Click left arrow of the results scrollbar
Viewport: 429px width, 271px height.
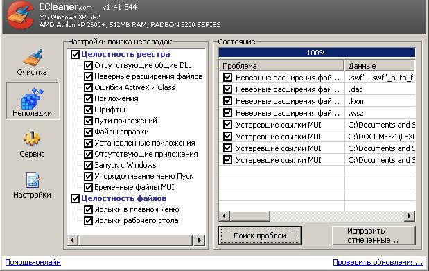click(x=224, y=216)
